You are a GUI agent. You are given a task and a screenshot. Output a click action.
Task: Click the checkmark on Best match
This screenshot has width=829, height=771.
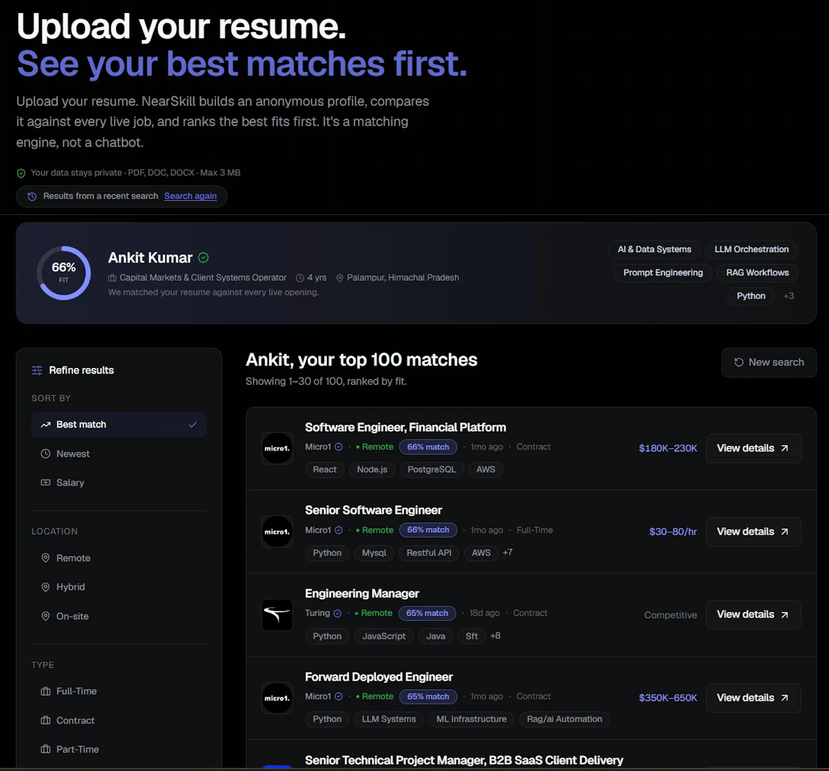(x=193, y=425)
